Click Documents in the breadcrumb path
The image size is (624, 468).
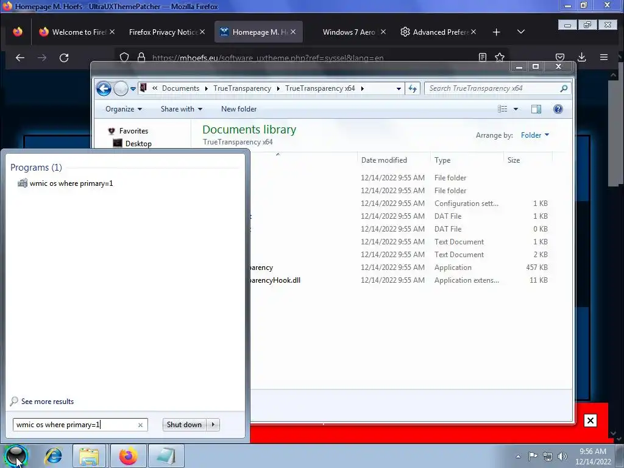[180, 88]
